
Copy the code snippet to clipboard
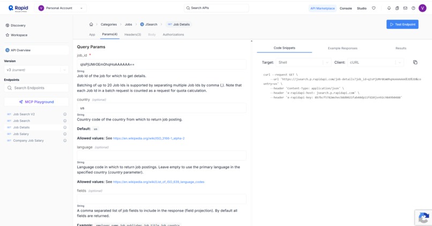[x=415, y=62]
